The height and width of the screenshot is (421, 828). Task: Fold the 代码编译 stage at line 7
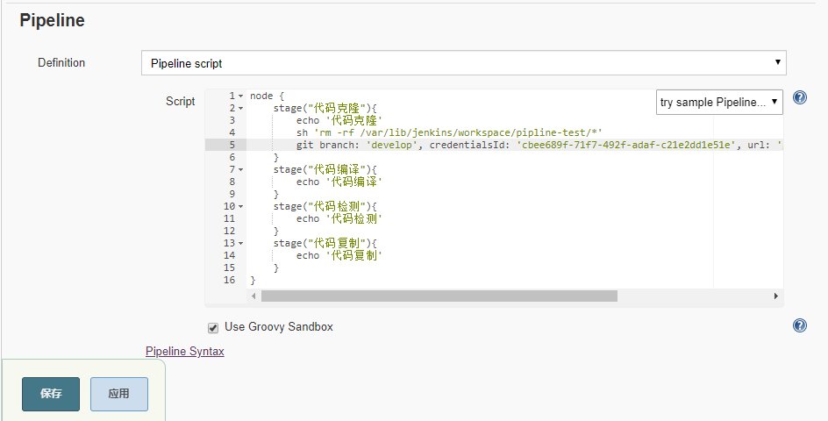click(240, 169)
